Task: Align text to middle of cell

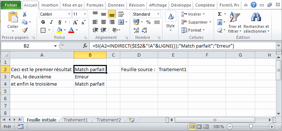Action: click(x=104, y=14)
